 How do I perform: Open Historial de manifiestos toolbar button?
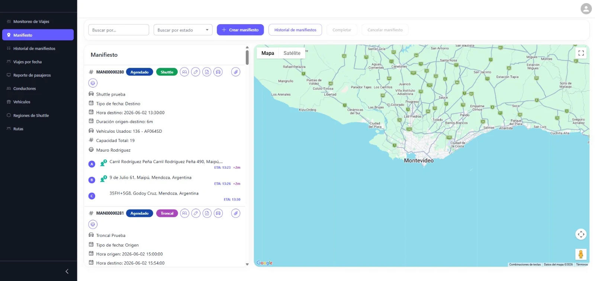(x=295, y=30)
